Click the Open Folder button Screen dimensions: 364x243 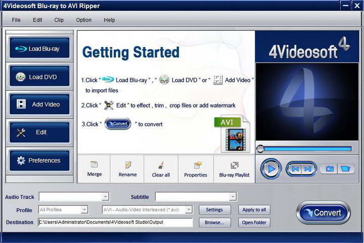(x=254, y=222)
